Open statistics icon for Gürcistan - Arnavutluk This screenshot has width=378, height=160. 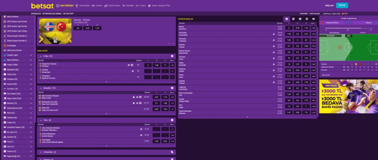click(x=274, y=34)
